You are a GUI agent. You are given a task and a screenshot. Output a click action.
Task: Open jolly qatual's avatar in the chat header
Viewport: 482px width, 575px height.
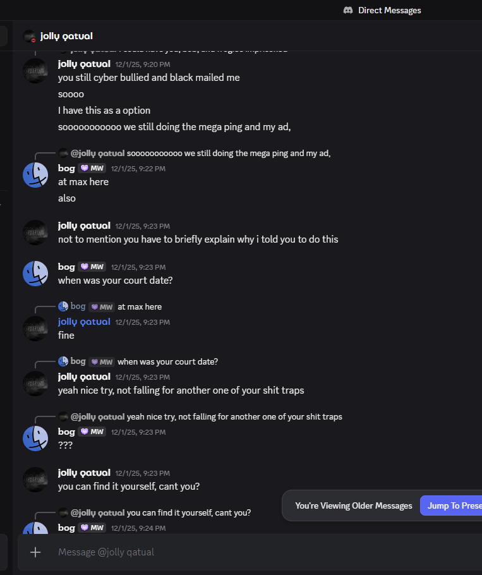(30, 36)
